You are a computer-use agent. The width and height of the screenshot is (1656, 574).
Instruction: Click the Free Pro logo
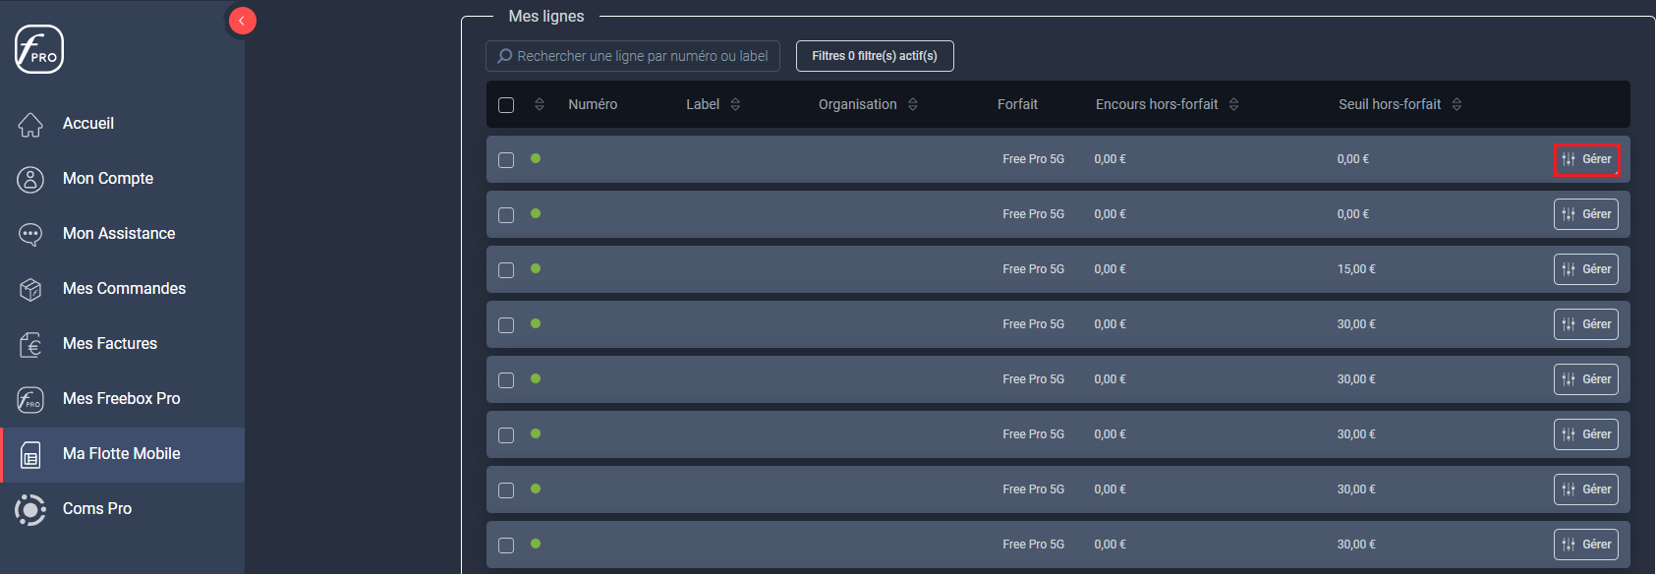coord(39,49)
